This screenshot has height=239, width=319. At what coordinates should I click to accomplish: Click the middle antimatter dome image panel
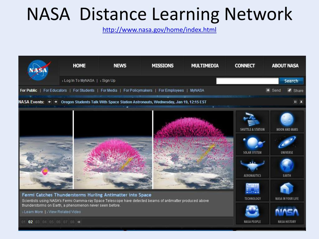[113, 150]
